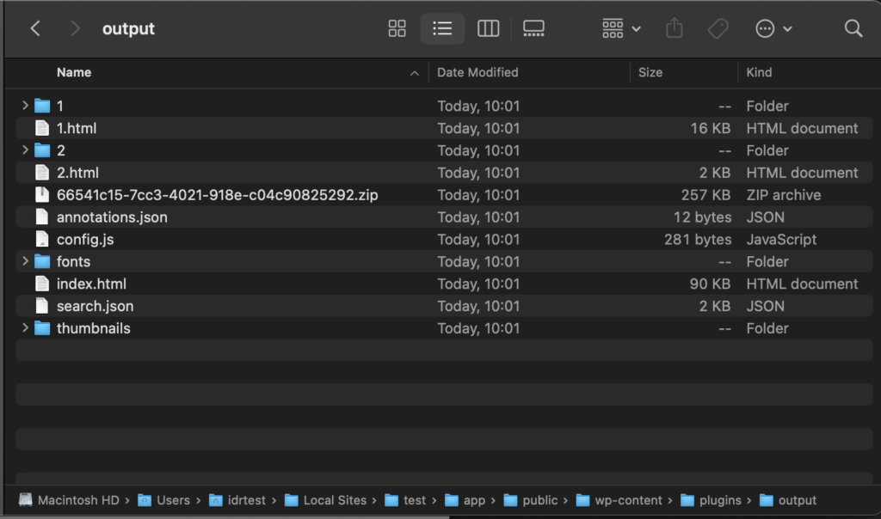Open the Search magnifier
This screenshot has height=519, width=881.
(x=853, y=28)
